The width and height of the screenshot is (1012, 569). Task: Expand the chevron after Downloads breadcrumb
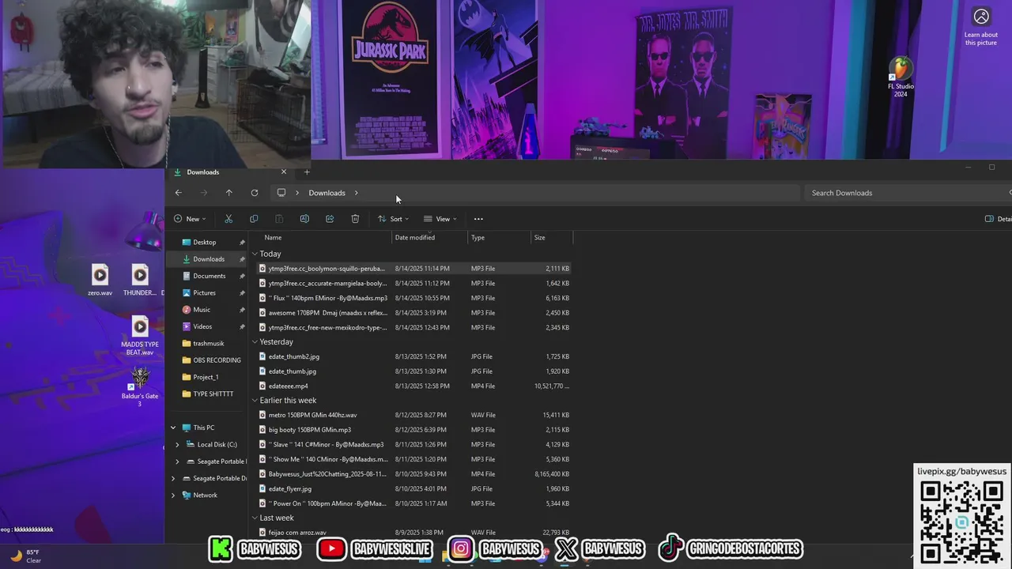356,193
